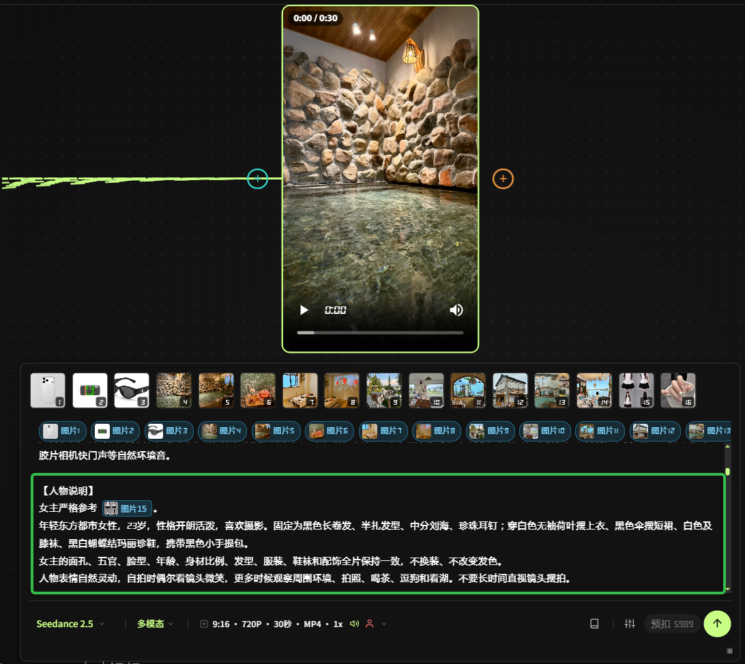Click the orange plus connector right of the video
The height and width of the screenshot is (664, 745).
point(503,179)
